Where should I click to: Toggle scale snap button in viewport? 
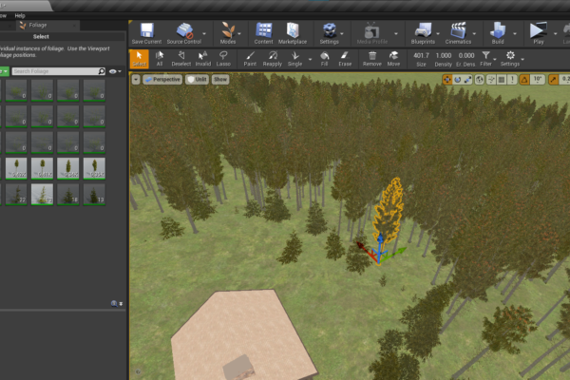click(553, 80)
